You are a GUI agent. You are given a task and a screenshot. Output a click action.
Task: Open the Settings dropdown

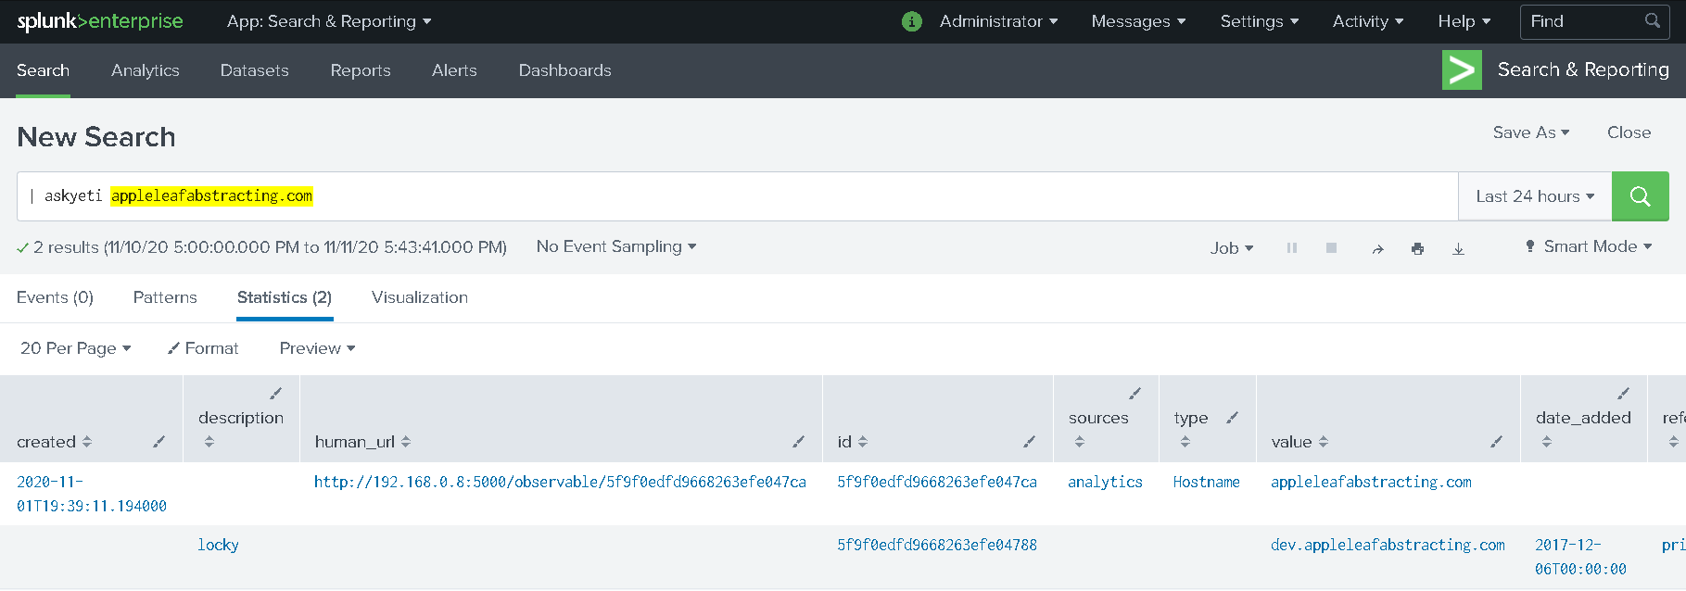point(1259,21)
